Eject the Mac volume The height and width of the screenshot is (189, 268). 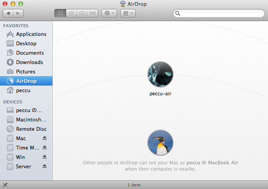[45, 138]
